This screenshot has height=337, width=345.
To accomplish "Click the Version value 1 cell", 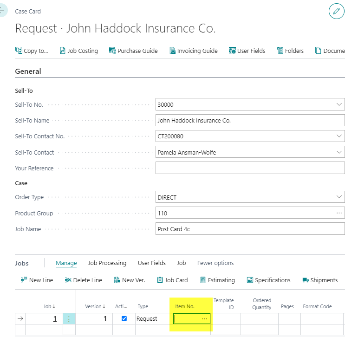I will click(94, 319).
